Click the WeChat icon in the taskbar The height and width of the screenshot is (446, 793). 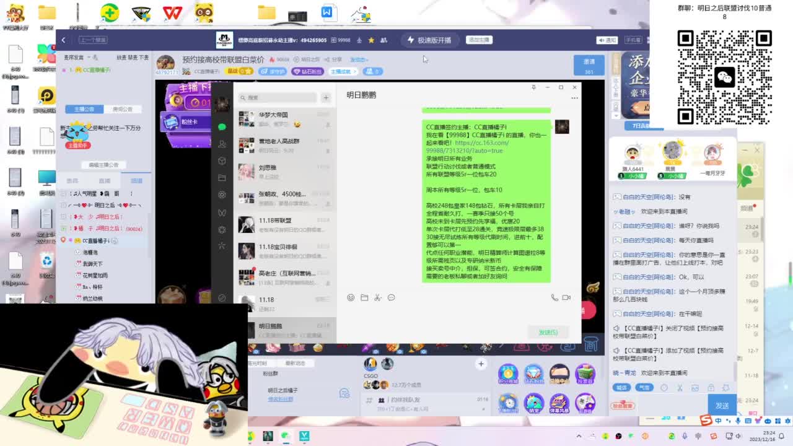tap(286, 436)
